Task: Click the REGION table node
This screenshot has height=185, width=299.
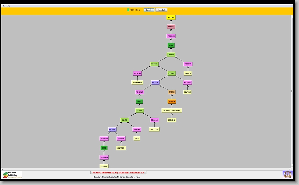Action: click(x=104, y=167)
